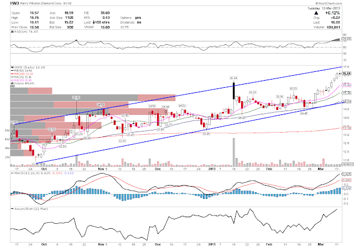Viewport: 354px width, 247px height.
Task: Select the Low value 16.41
Action: [x=34, y=22]
